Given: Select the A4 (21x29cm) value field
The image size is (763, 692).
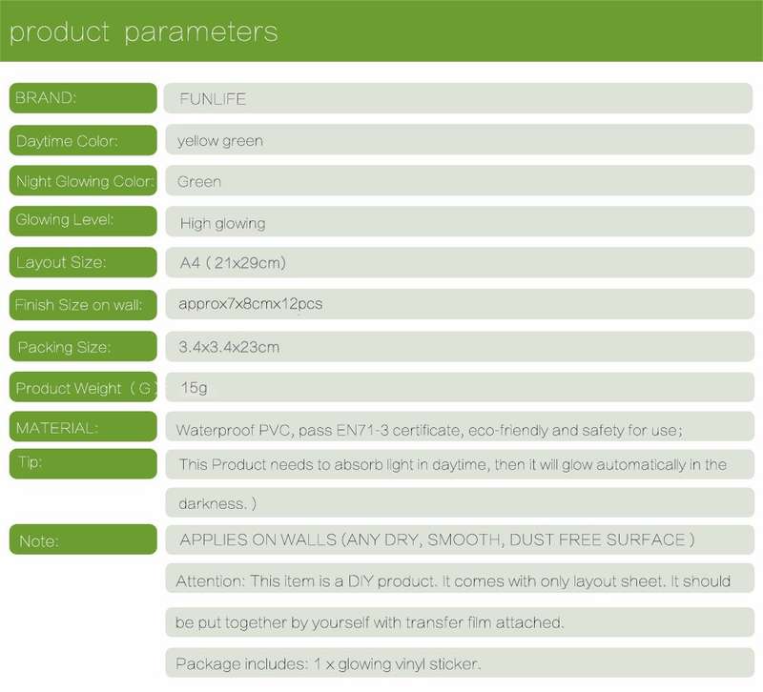Looking at the screenshot, I should coord(460,263).
